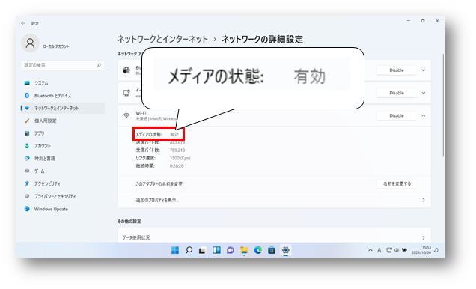Viewport: 476px width, 289px height.
Task: Open アプリ settings
Action: click(x=63, y=133)
